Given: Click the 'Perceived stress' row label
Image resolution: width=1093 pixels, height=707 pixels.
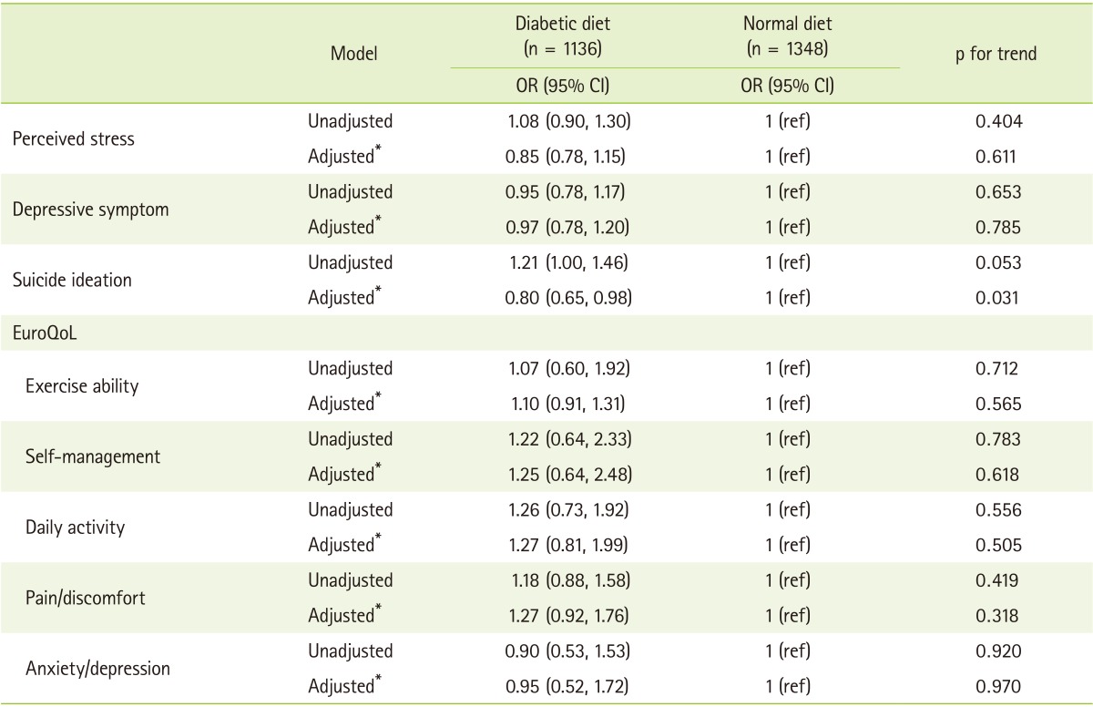Looking at the screenshot, I should click(x=73, y=139).
